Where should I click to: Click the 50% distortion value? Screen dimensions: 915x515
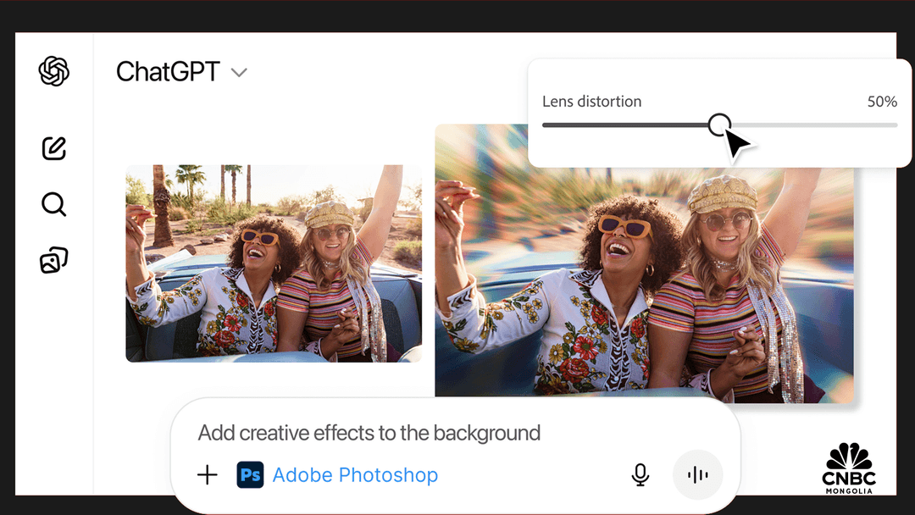click(x=882, y=102)
